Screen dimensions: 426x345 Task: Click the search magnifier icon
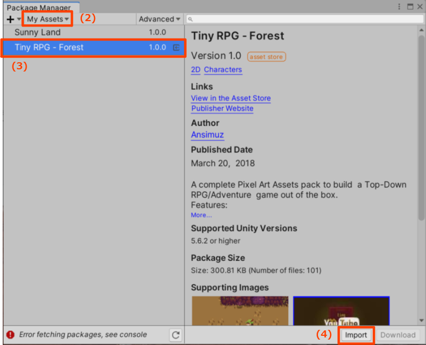tap(190, 19)
